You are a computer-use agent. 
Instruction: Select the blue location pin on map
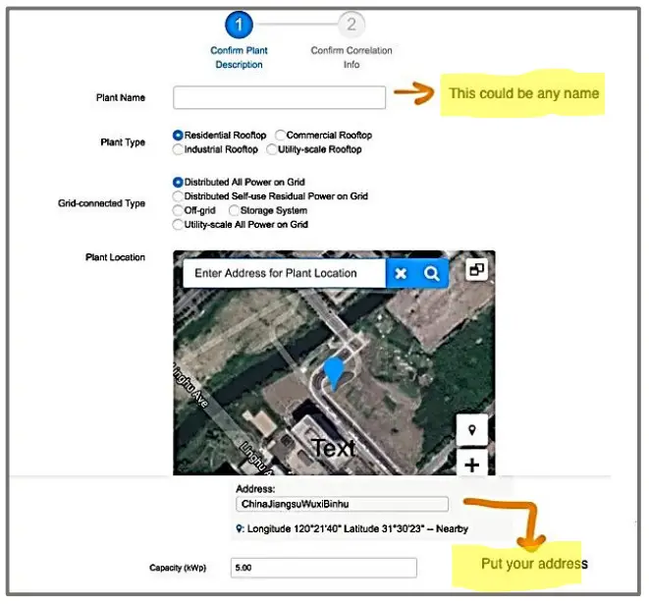coord(334,374)
